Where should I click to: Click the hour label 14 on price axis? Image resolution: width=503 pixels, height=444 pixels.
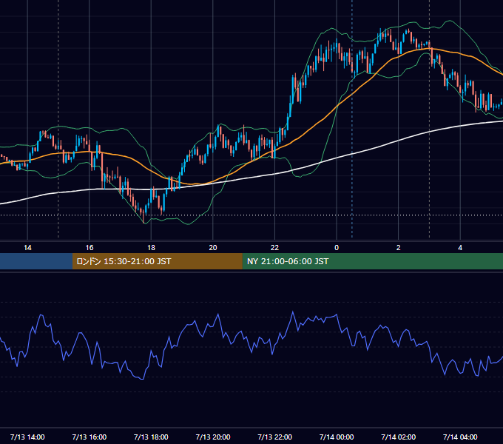pyautogui.click(x=27, y=248)
